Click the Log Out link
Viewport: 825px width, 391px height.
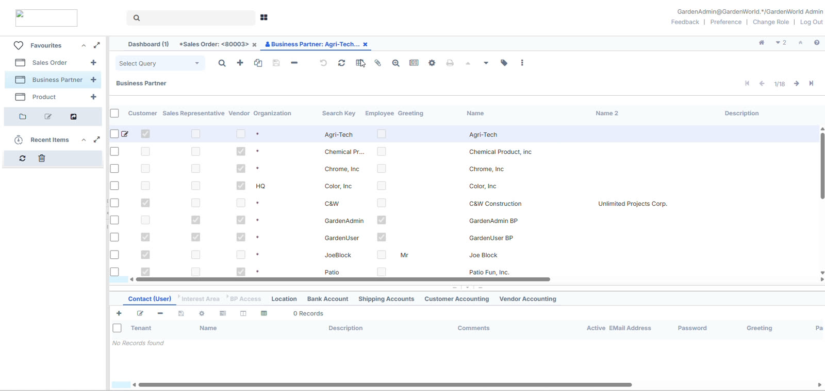click(811, 22)
